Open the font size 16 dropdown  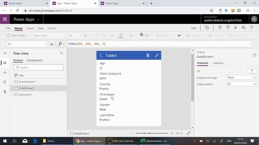(x=74, y=35)
